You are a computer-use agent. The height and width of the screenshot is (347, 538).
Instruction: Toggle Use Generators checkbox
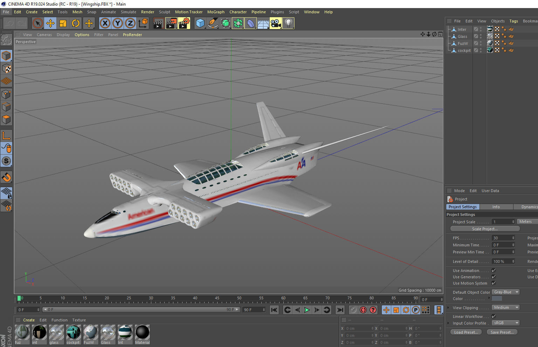click(494, 277)
